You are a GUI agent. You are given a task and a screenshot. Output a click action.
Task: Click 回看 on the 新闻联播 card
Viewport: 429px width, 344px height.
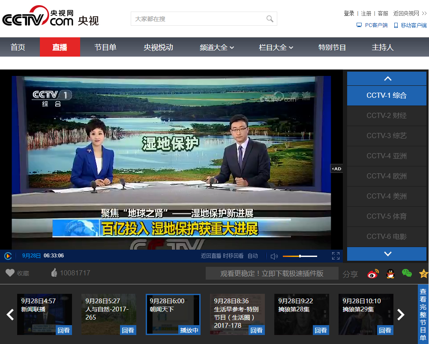(64, 330)
